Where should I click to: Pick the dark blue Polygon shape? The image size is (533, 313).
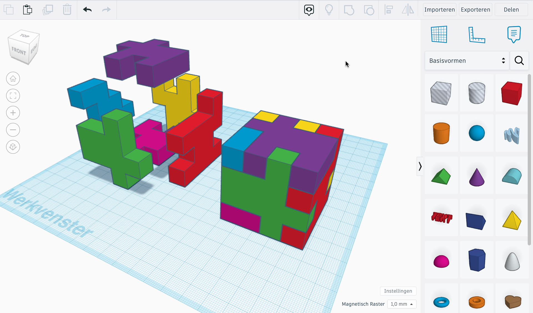point(477,260)
